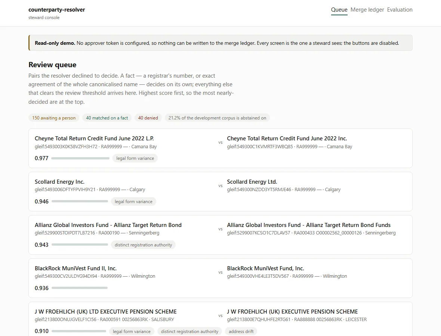
Task: Open Allianz Target Return Bond record
Action: click(x=108, y=225)
